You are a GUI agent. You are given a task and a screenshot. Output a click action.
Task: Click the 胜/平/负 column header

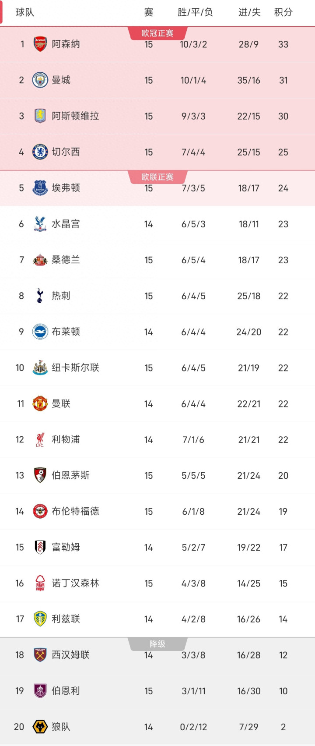[x=195, y=12]
